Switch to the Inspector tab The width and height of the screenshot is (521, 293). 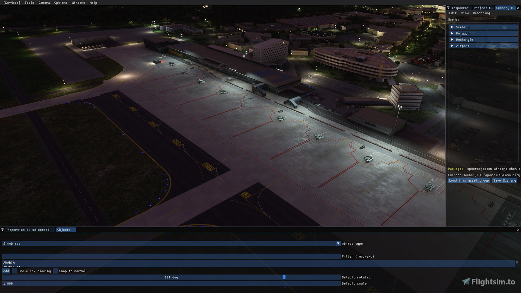point(460,7)
